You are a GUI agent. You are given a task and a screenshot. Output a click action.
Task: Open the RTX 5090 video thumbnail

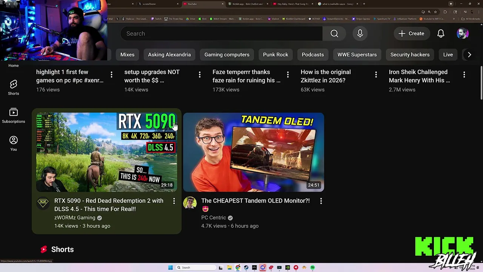pyautogui.click(x=106, y=152)
